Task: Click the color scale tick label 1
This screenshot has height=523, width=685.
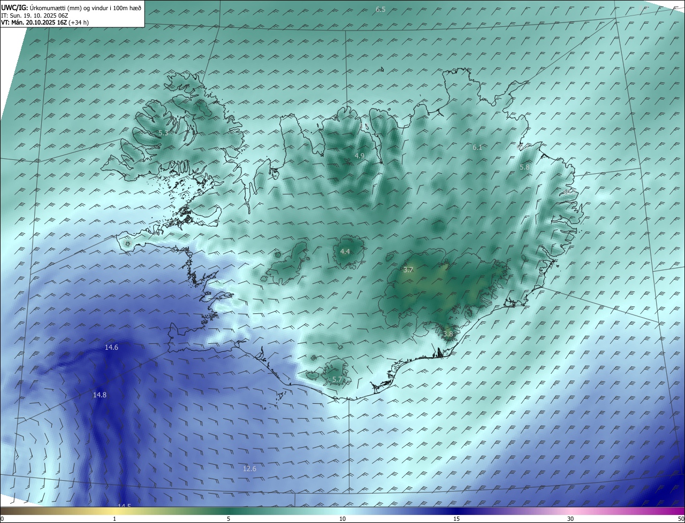Action: coord(115,519)
